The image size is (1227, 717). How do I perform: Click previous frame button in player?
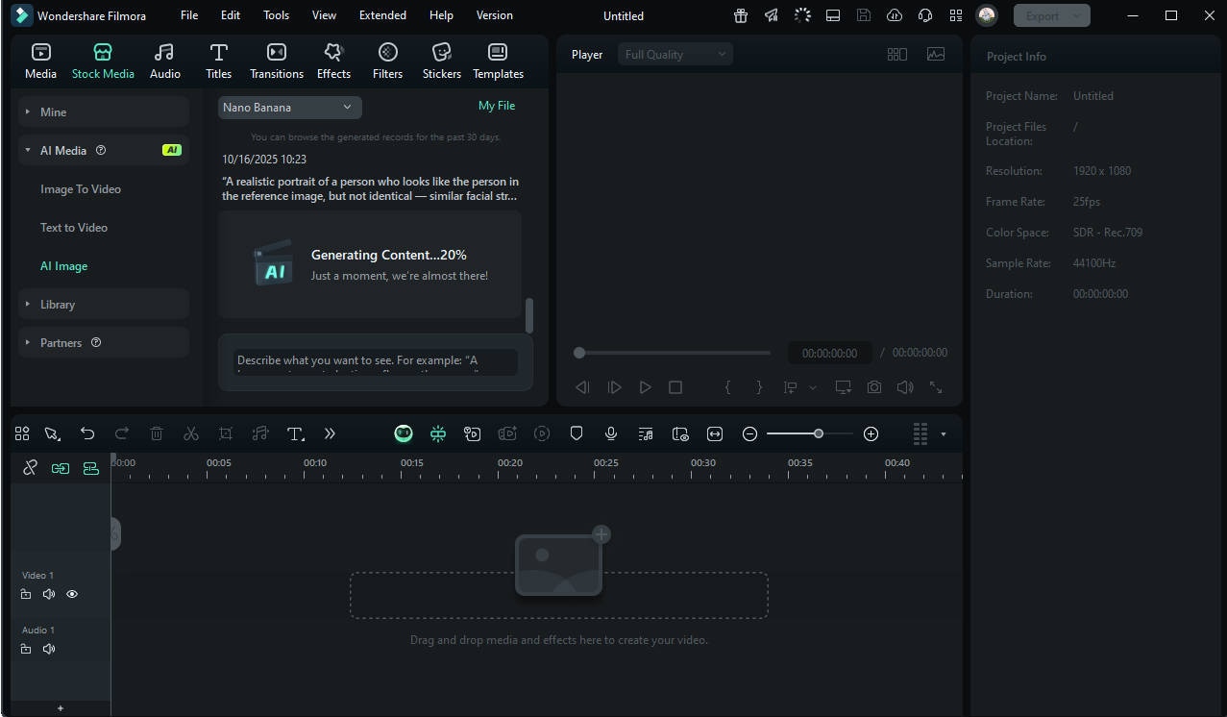(x=582, y=387)
